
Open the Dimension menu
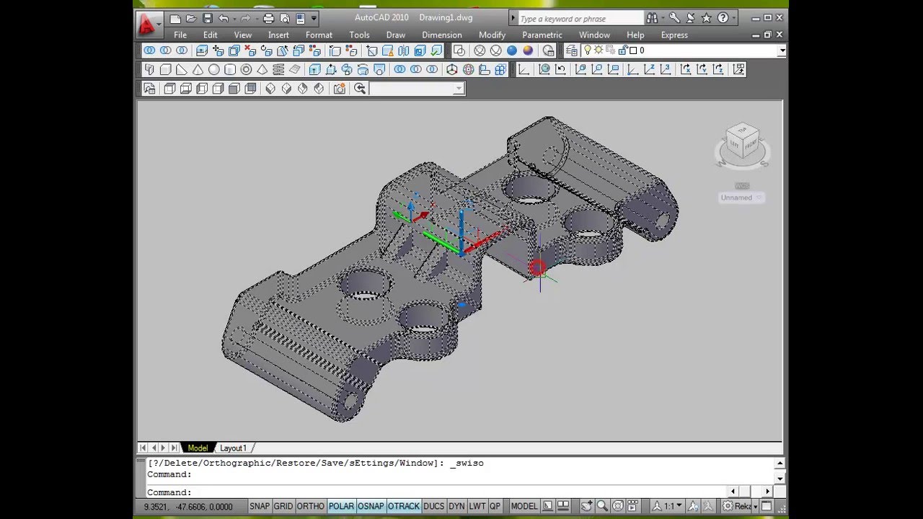(x=442, y=35)
